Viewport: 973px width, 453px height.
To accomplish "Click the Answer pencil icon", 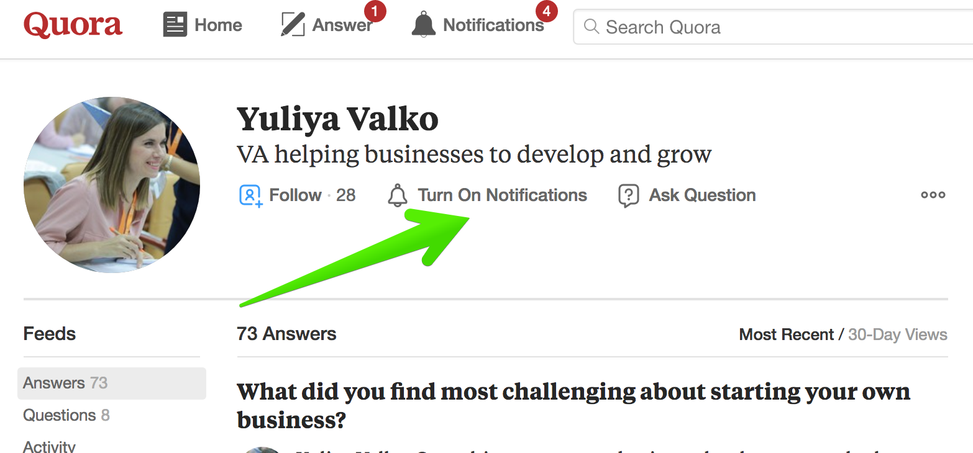I will [293, 25].
